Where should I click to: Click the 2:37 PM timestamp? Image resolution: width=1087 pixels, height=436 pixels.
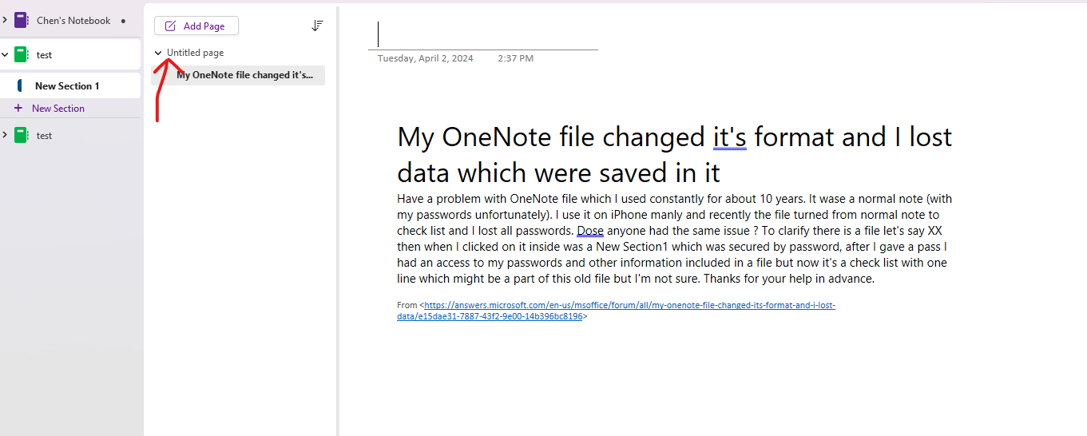(515, 58)
